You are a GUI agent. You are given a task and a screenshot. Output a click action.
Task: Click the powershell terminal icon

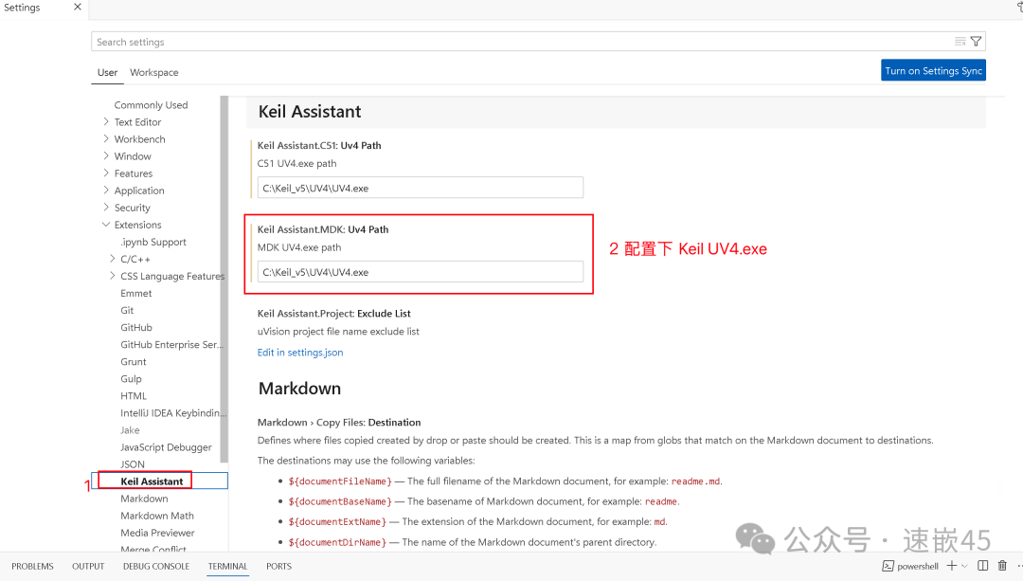click(888, 566)
